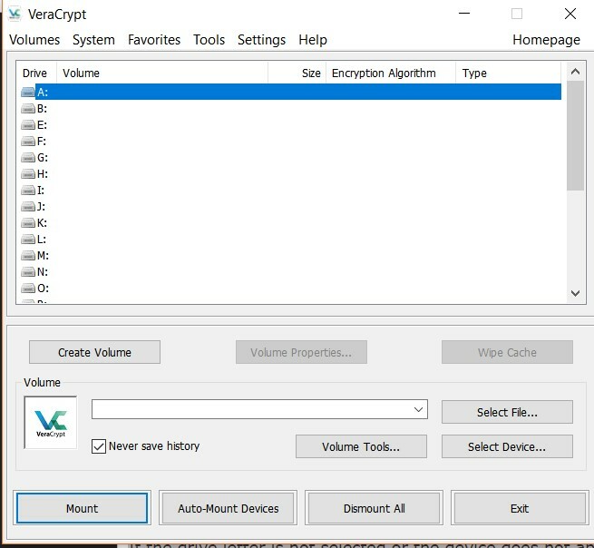Click the F: drive letter text
This screenshot has width=594, height=548.
click(42, 142)
